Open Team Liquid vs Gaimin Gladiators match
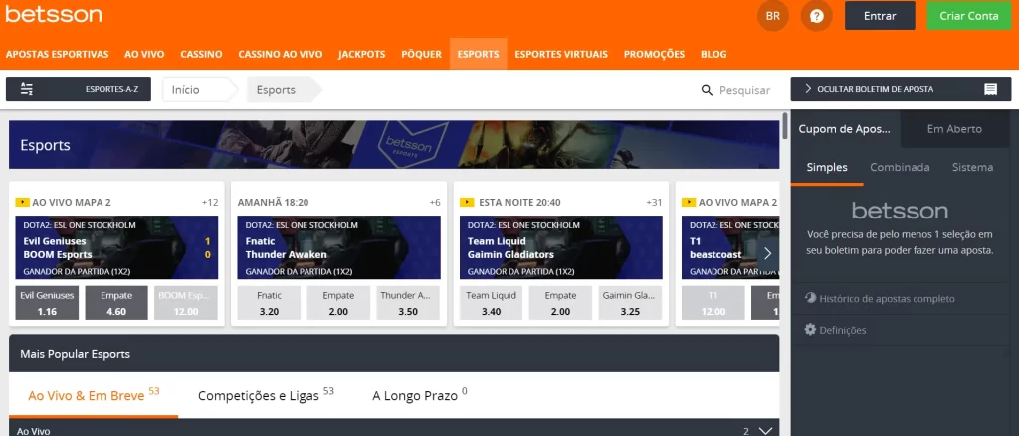Viewport: 1019px width, 436px height. [x=561, y=248]
